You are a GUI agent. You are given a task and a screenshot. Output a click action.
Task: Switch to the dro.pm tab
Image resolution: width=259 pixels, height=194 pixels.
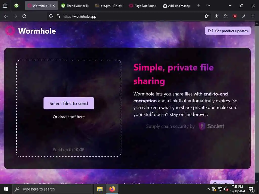point(109,6)
